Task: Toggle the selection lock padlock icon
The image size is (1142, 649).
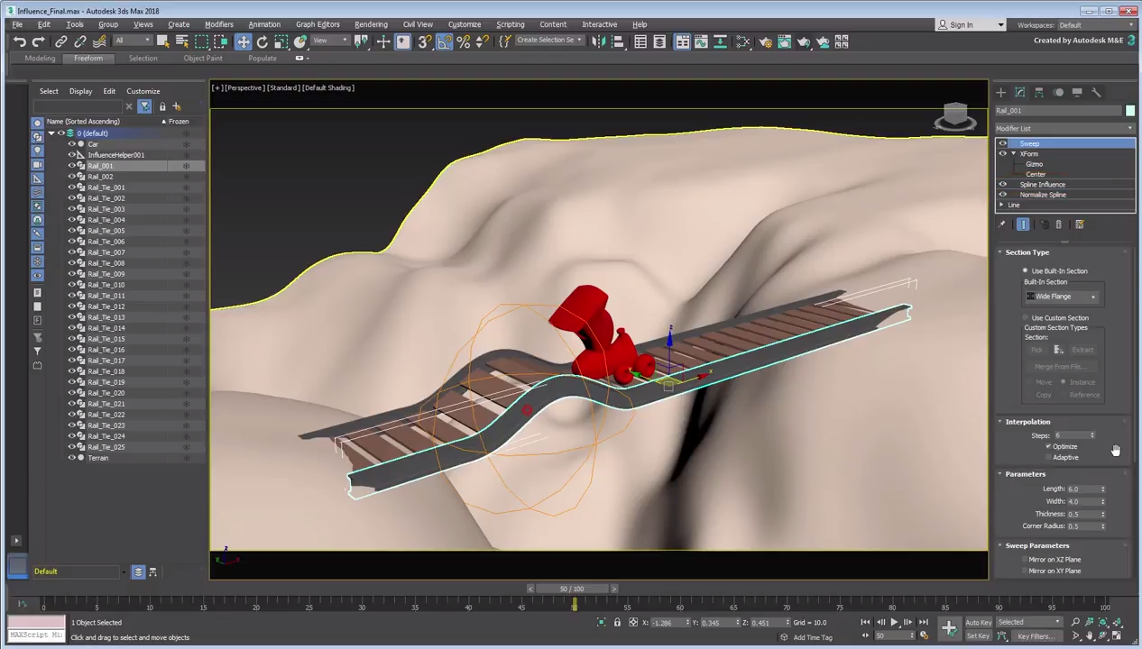Action: tap(617, 622)
